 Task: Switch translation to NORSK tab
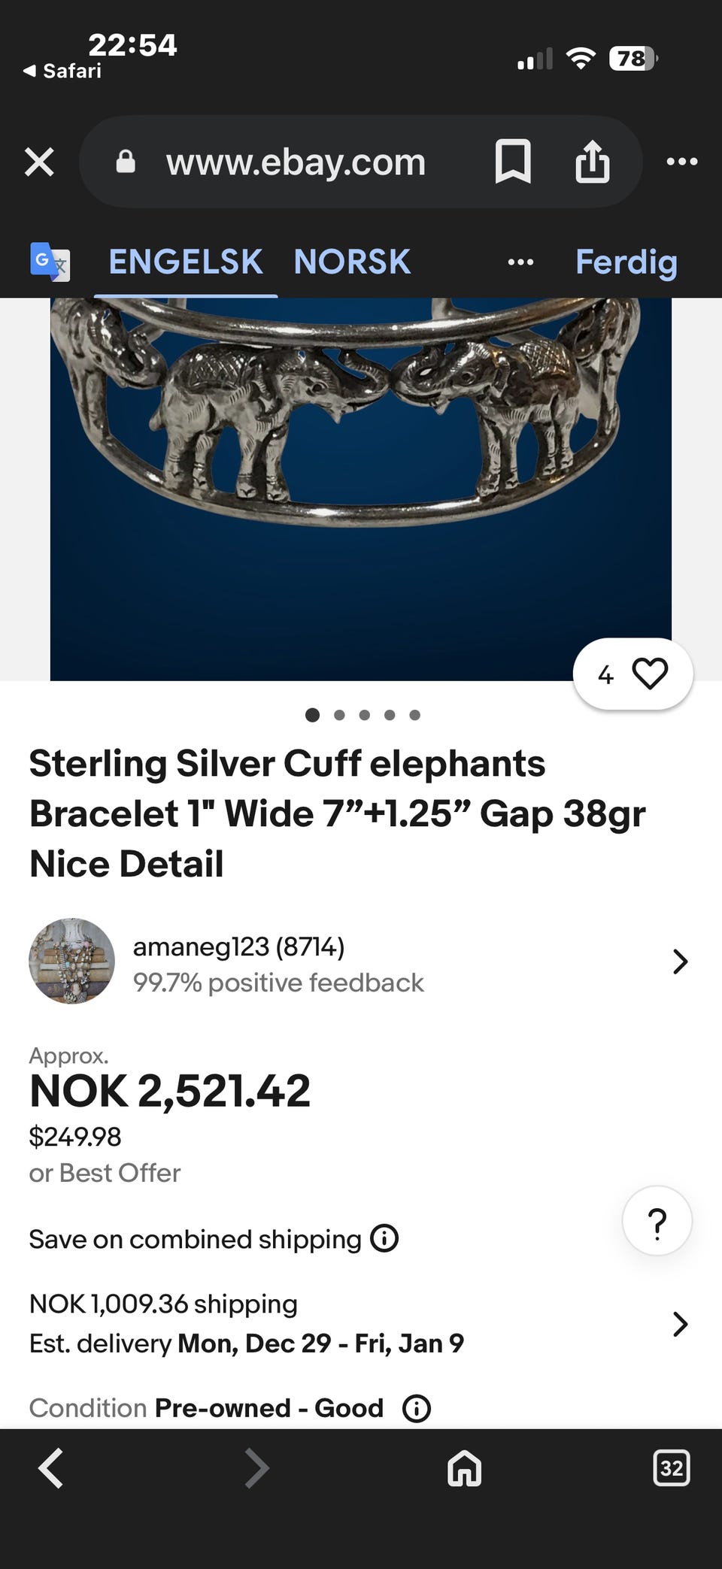click(x=352, y=262)
